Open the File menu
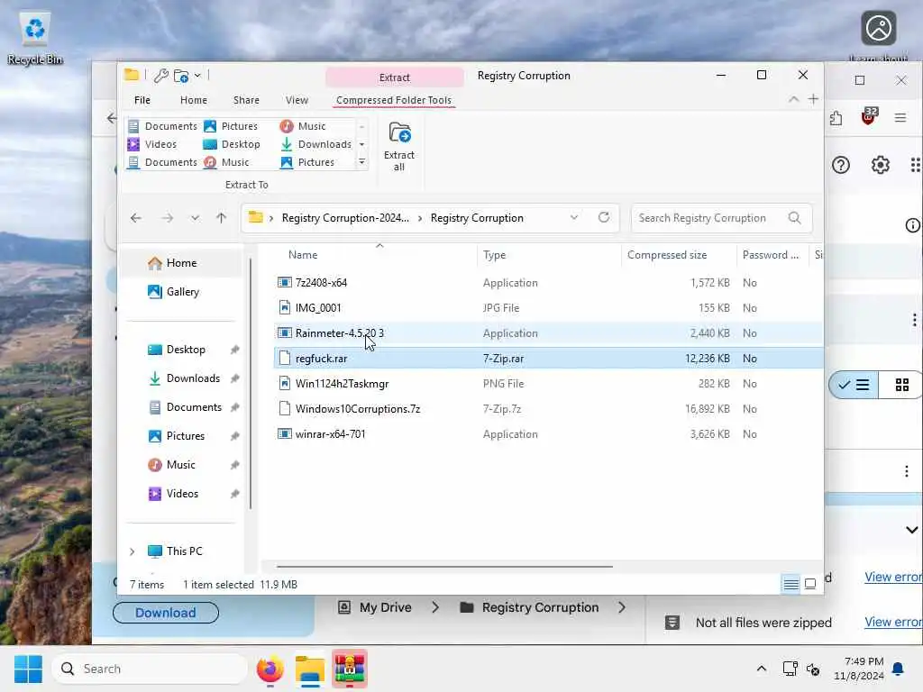Image resolution: width=923 pixels, height=692 pixels. [x=142, y=100]
